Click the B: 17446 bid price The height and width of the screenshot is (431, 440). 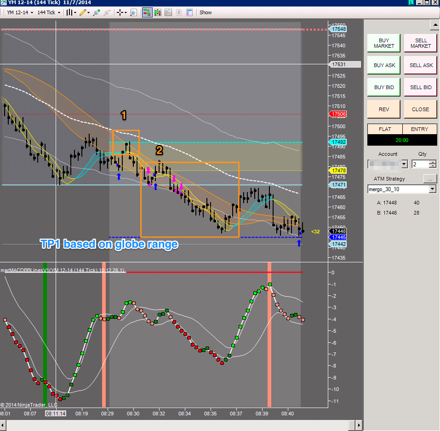[387, 213]
